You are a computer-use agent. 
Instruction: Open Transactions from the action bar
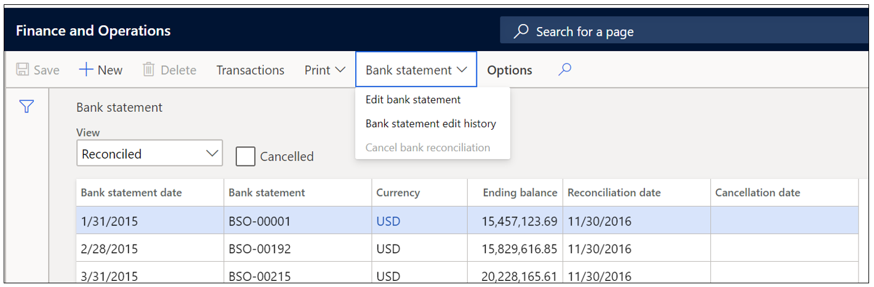[251, 70]
